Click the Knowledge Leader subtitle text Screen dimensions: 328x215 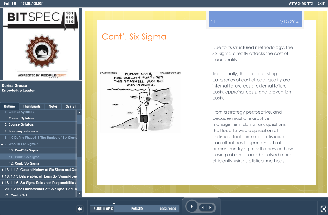[18, 90]
